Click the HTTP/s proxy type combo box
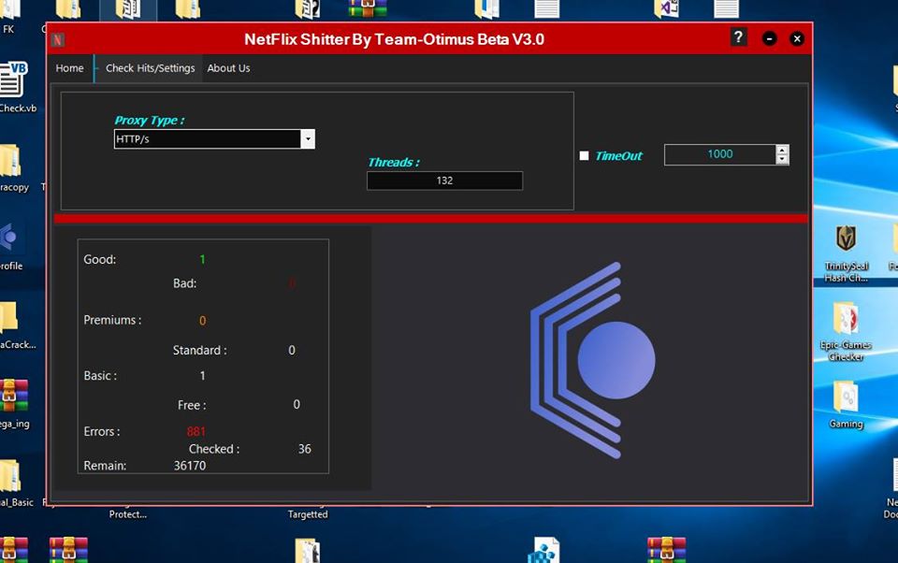This screenshot has width=898, height=563. tap(214, 138)
